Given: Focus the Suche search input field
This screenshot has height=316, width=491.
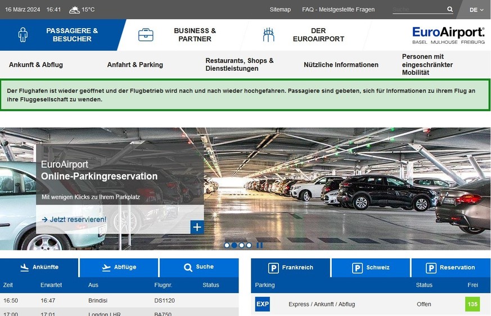Looking at the screenshot, I should tap(419, 10).
